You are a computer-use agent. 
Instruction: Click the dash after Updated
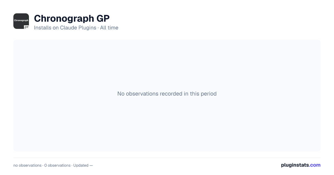coord(91,165)
